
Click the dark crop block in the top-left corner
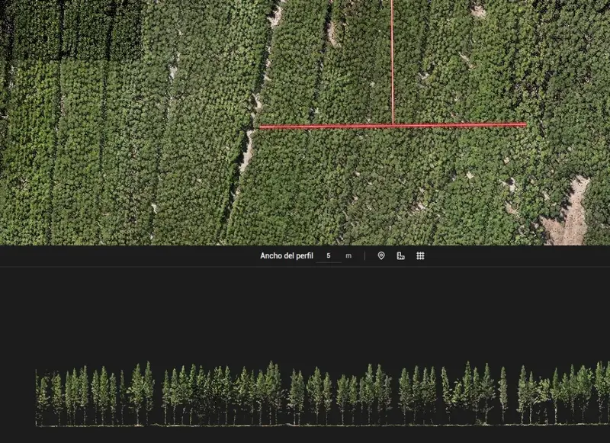click(x=70, y=29)
